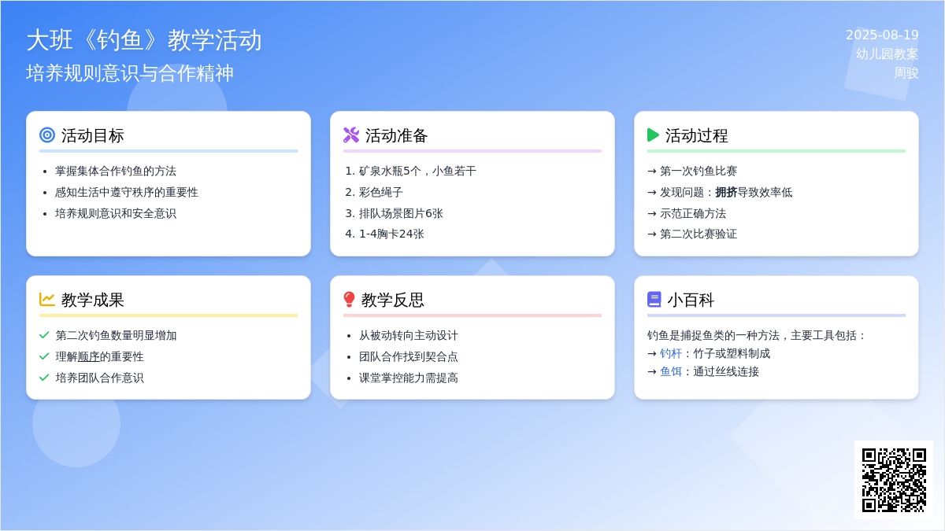Screen dimensions: 945x531
Task: Click checkmark next to 第二次钓鱼数量明显增加
Action: [x=44, y=335]
